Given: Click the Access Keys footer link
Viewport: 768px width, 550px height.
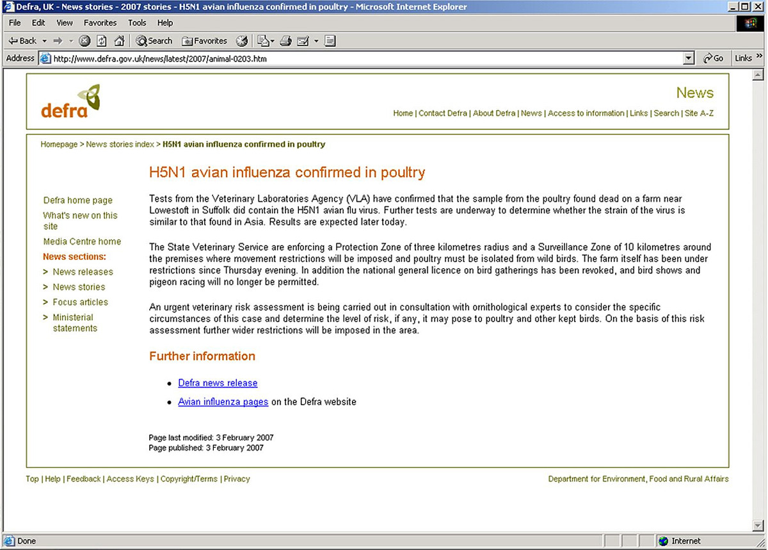Looking at the screenshot, I should coord(130,479).
